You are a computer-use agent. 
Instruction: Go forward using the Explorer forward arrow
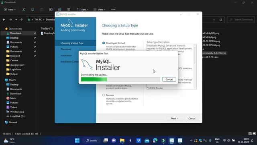tap(10, 20)
